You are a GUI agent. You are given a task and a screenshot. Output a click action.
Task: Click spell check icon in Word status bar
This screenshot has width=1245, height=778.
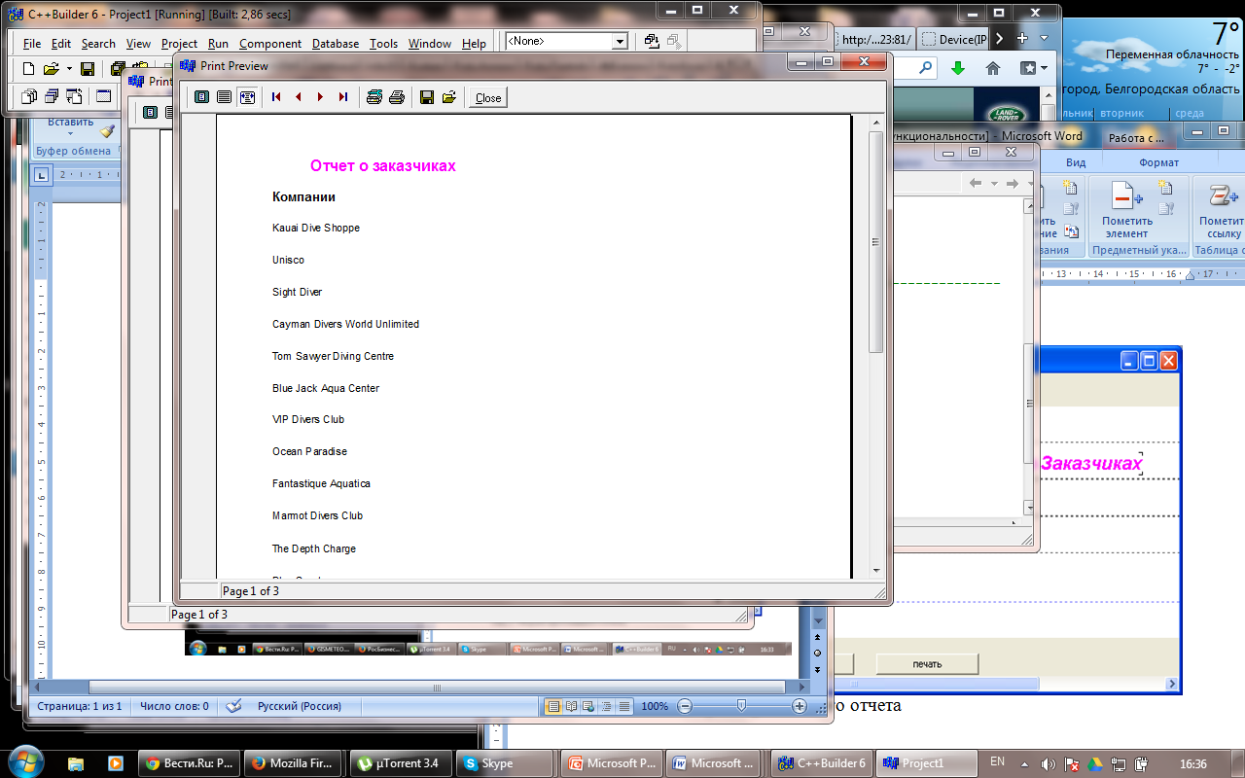click(x=233, y=706)
